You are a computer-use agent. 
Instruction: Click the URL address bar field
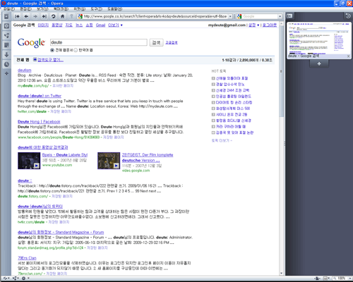[x=155, y=16]
